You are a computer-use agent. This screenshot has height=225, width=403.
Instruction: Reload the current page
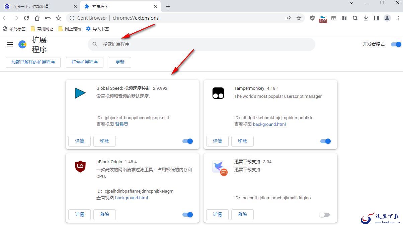tap(26, 18)
